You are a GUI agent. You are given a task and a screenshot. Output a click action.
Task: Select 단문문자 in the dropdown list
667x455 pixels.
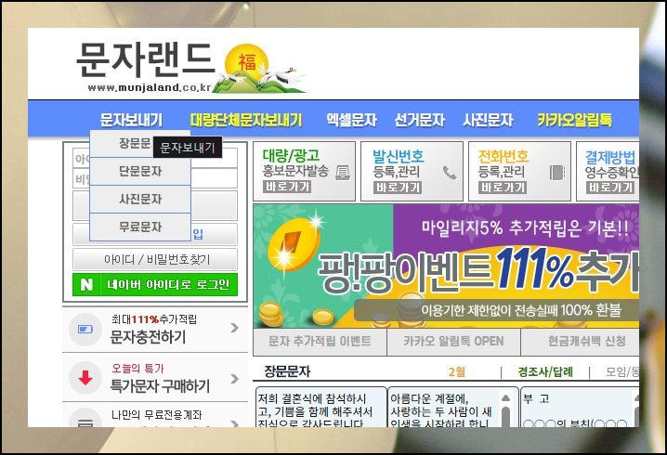[140, 172]
